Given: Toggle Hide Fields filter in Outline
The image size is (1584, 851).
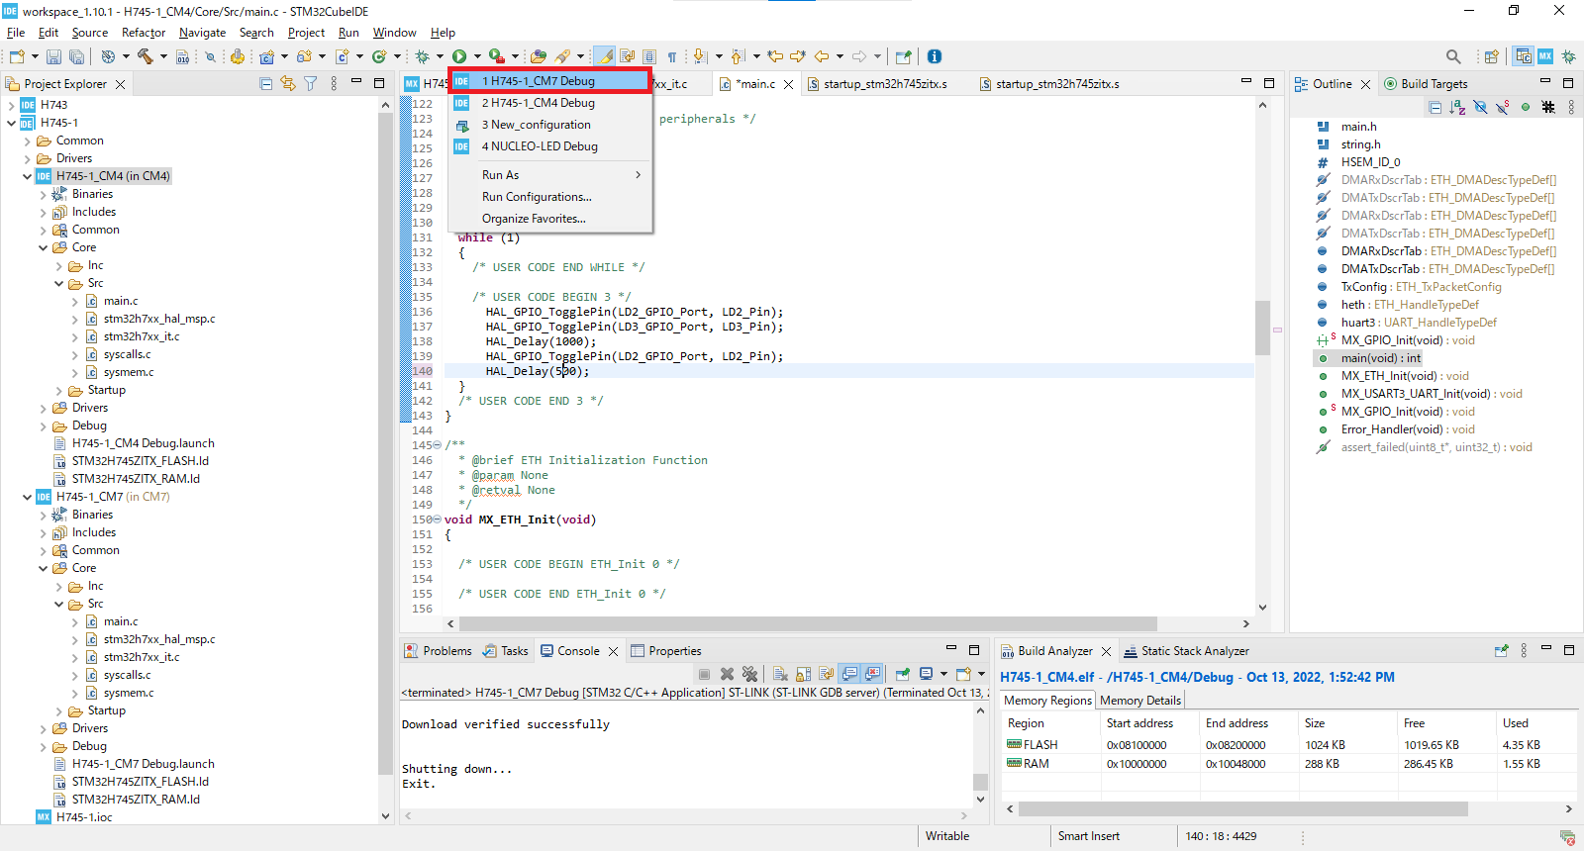Looking at the screenshot, I should click(1480, 107).
